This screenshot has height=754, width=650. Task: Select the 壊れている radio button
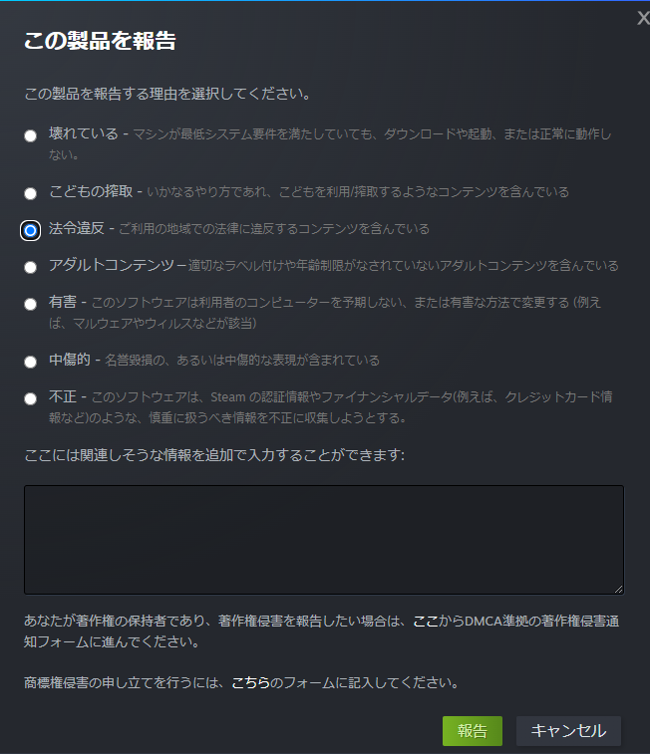tap(31, 136)
